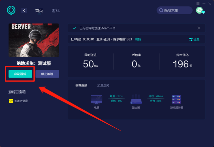
Task: Click the 切换 server link
Action: (x=138, y=39)
